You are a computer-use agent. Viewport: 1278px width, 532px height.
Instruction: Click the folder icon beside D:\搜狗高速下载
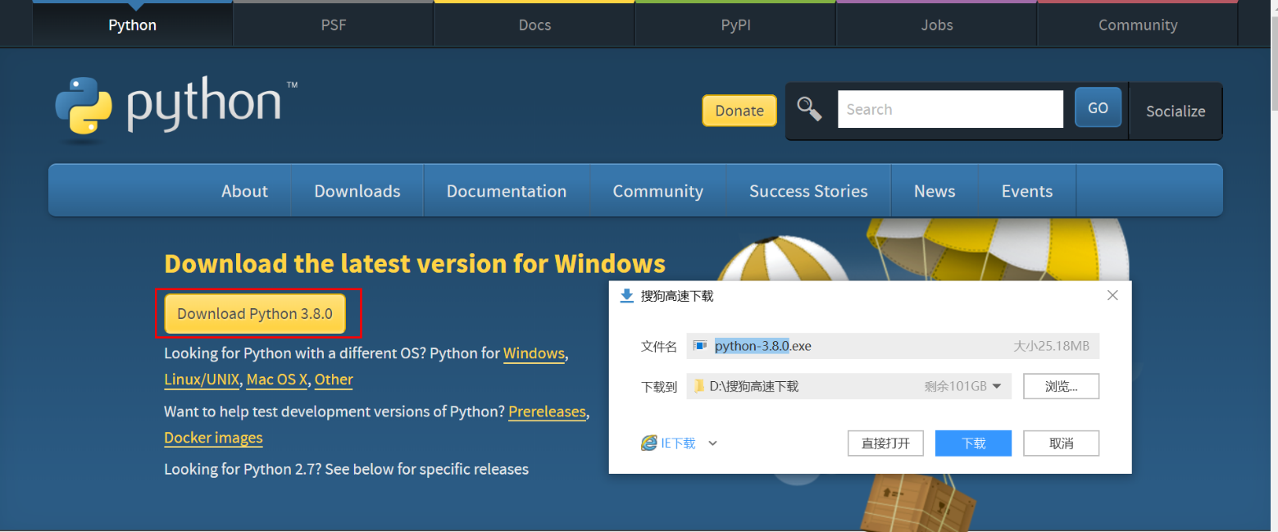point(698,386)
